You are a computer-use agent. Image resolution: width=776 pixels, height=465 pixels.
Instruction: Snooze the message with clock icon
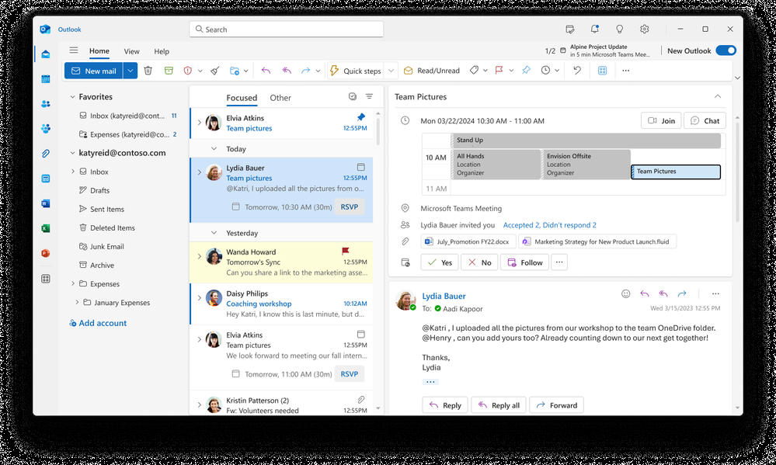(x=545, y=70)
